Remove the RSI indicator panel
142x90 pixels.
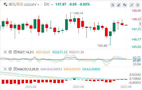pyautogui.click(x=5, y=52)
